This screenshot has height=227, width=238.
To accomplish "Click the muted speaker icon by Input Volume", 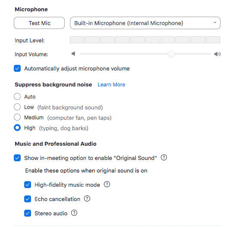I will (73, 54).
